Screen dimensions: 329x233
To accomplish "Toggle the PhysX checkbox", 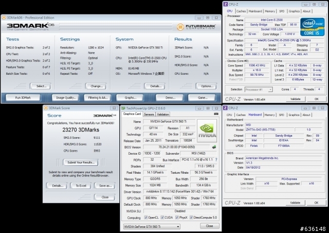I will pos(177,218).
